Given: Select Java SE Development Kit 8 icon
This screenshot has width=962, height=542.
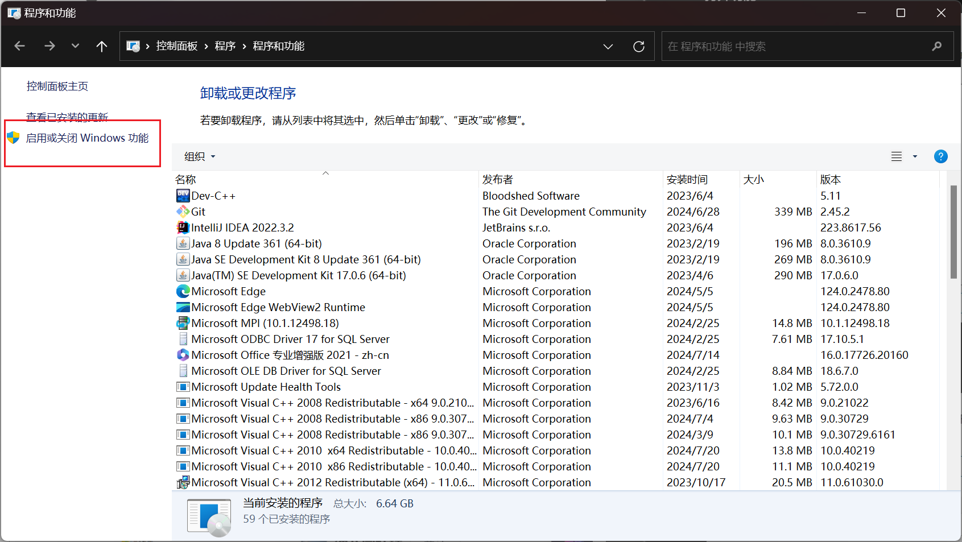Looking at the screenshot, I should 183,259.
